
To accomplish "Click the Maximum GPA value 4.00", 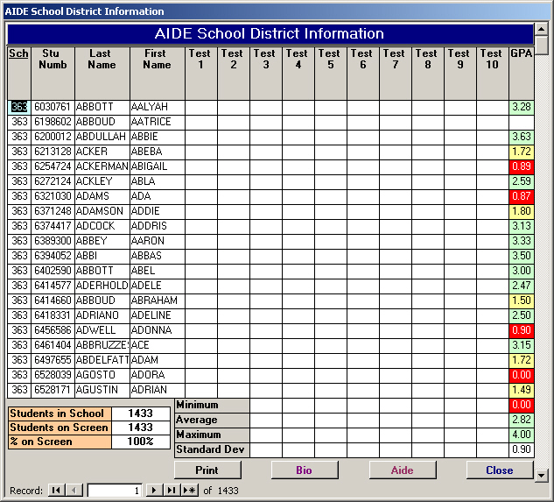I will click(521, 435).
